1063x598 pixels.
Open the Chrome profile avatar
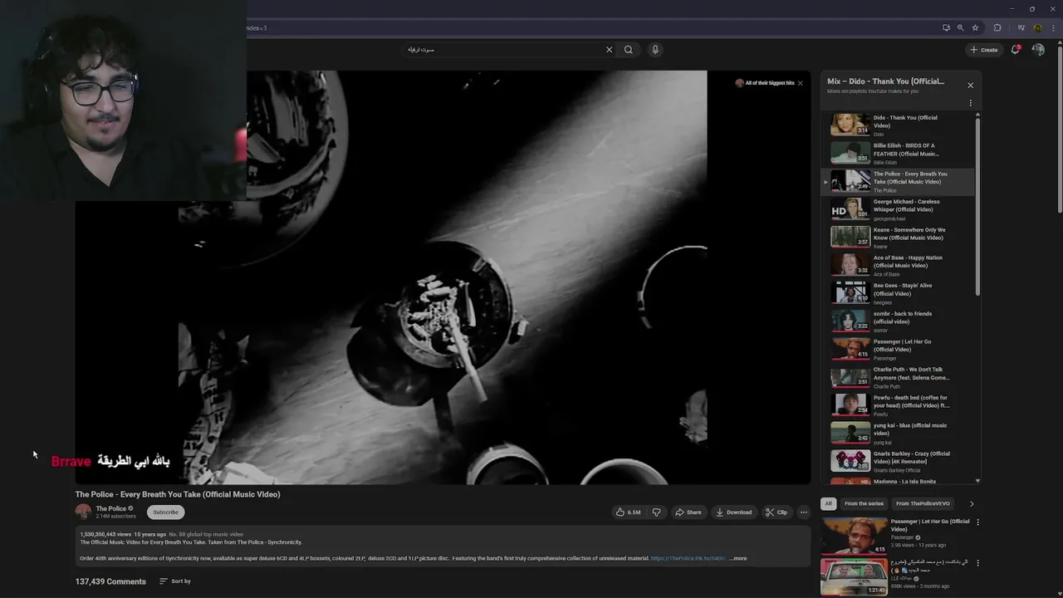pos(1037,27)
